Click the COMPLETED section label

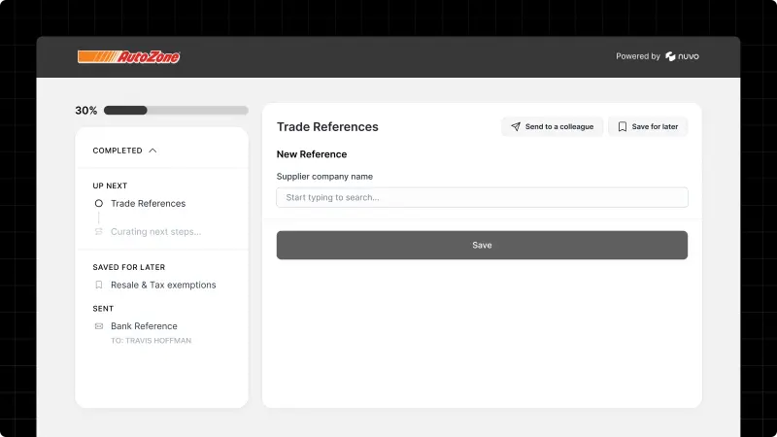point(118,151)
